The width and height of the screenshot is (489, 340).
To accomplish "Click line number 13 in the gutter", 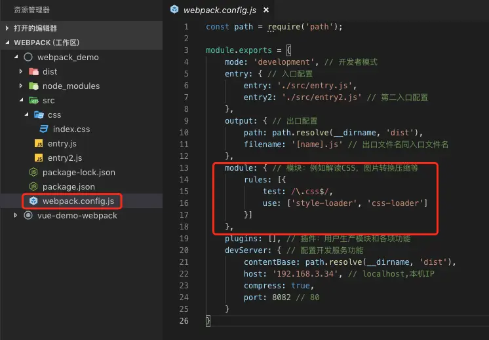I will pyautogui.click(x=184, y=168).
